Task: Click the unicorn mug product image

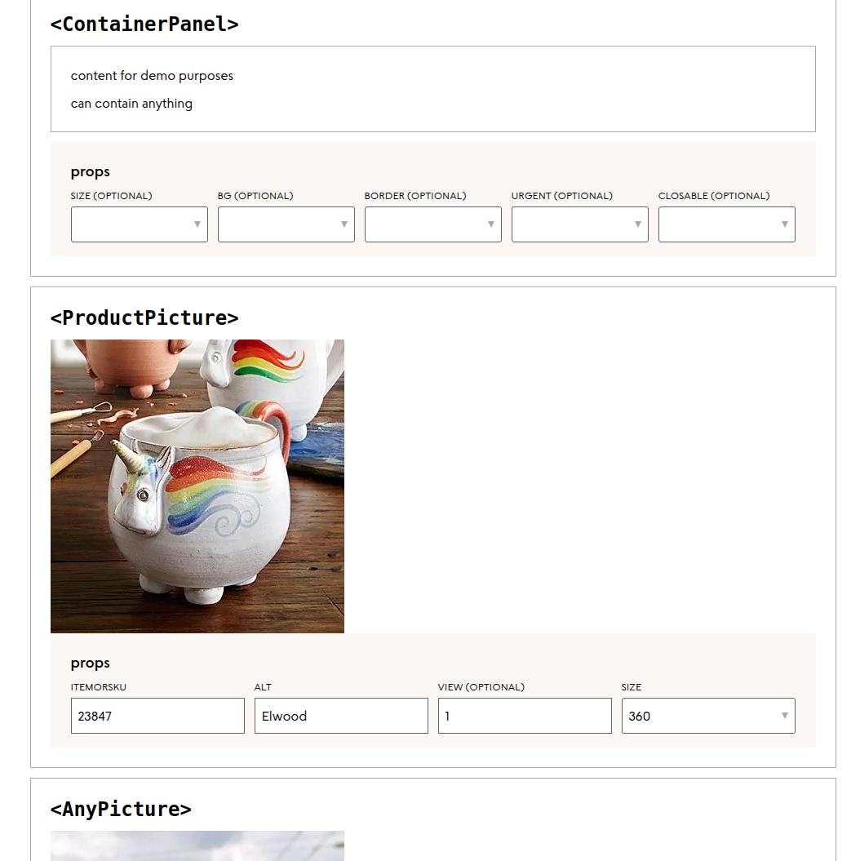Action: (x=197, y=486)
